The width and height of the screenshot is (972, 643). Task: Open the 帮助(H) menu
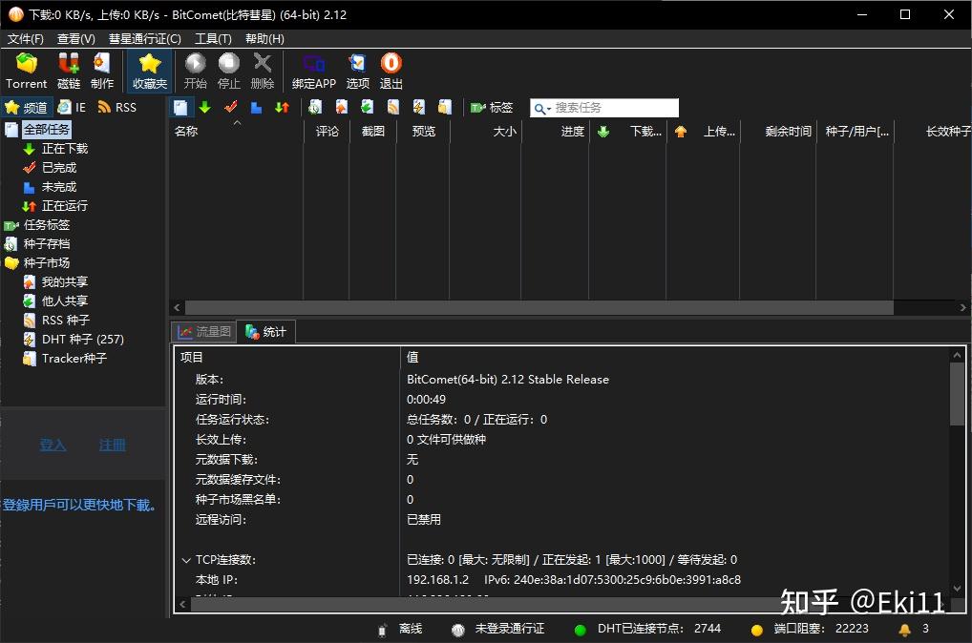[264, 39]
